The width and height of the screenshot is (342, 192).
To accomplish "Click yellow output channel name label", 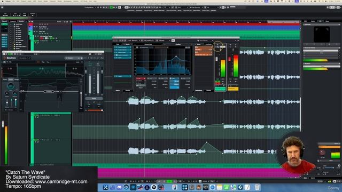I will pyautogui.click(x=233, y=89).
